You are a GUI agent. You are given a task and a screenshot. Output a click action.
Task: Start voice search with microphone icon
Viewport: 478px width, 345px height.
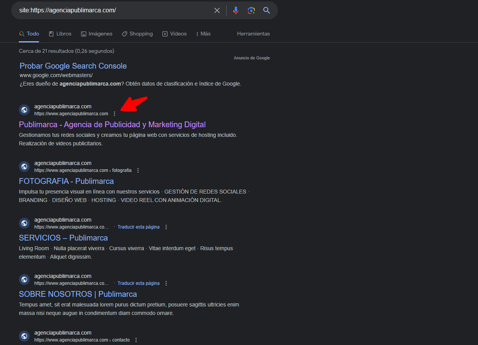point(236,10)
